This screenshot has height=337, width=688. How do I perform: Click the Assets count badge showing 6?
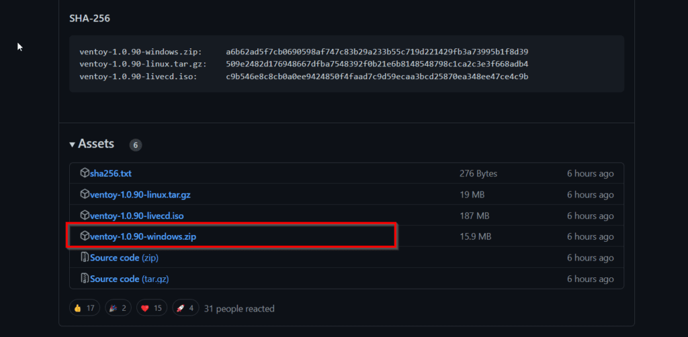pos(135,145)
